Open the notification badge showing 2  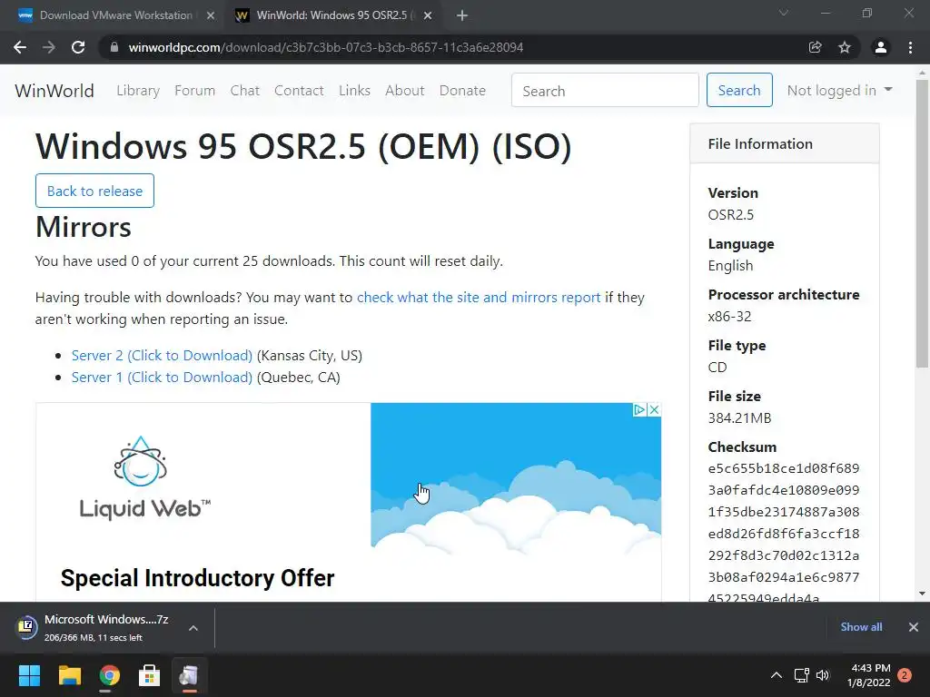click(905, 675)
